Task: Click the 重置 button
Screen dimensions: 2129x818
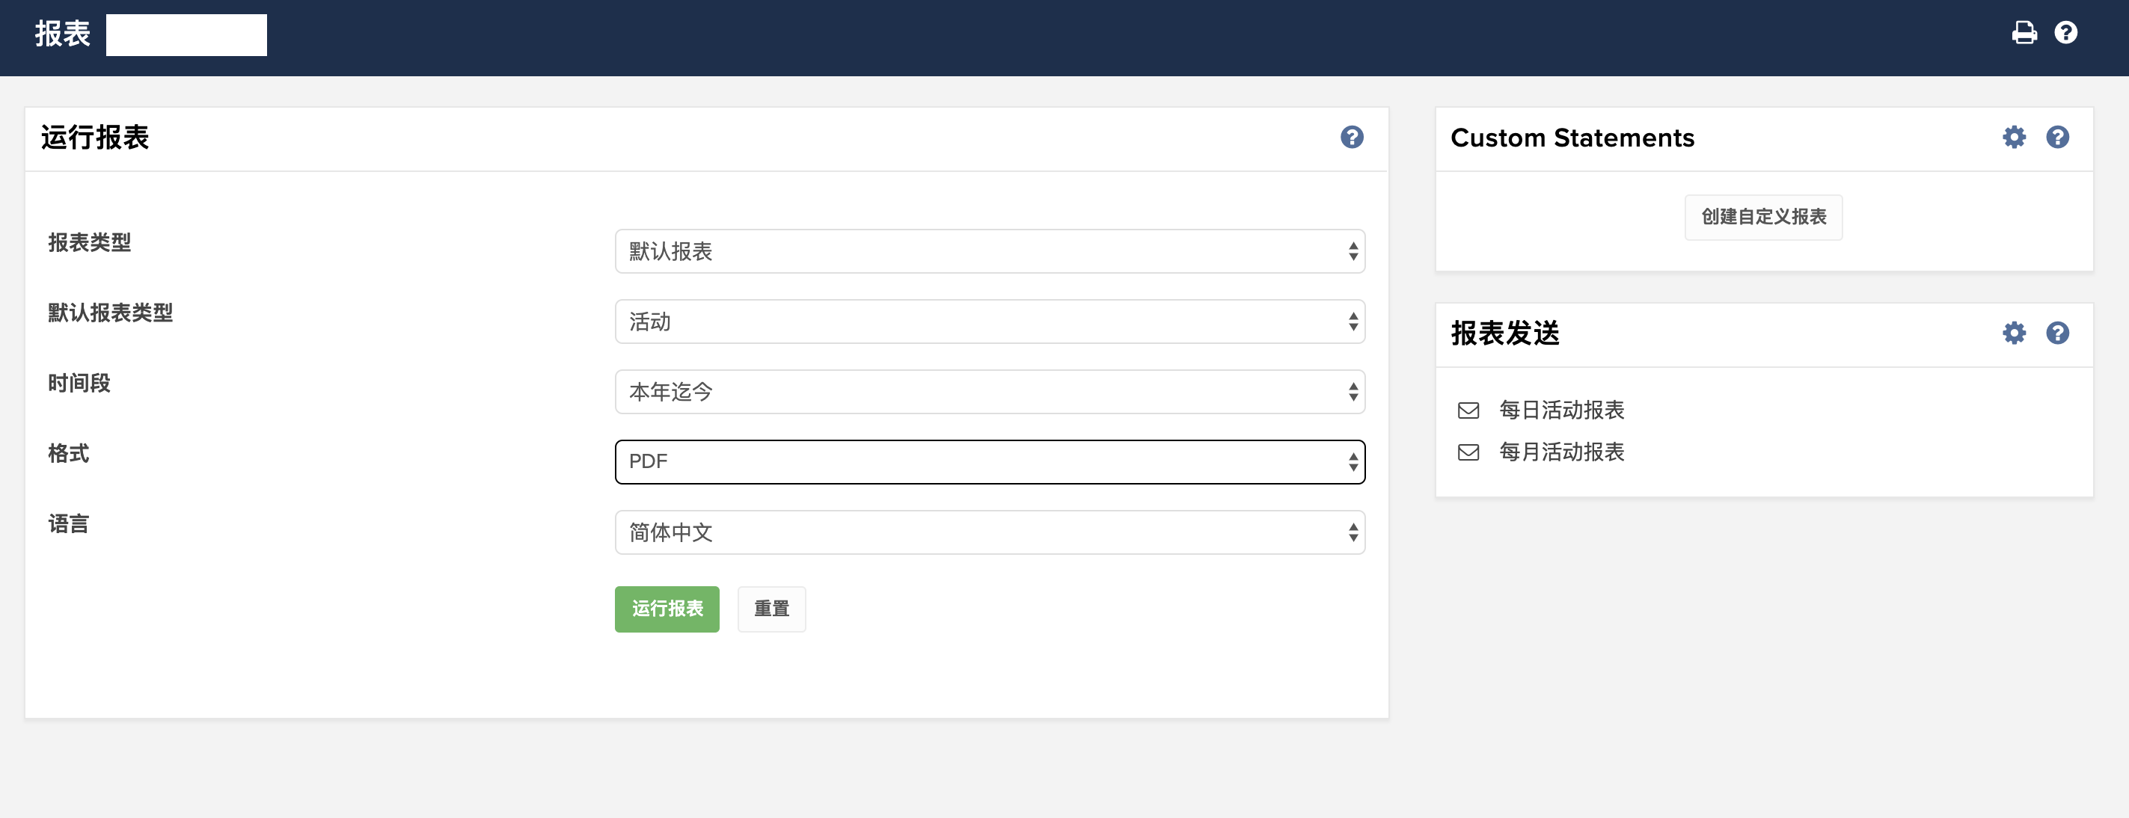Action: [771, 609]
